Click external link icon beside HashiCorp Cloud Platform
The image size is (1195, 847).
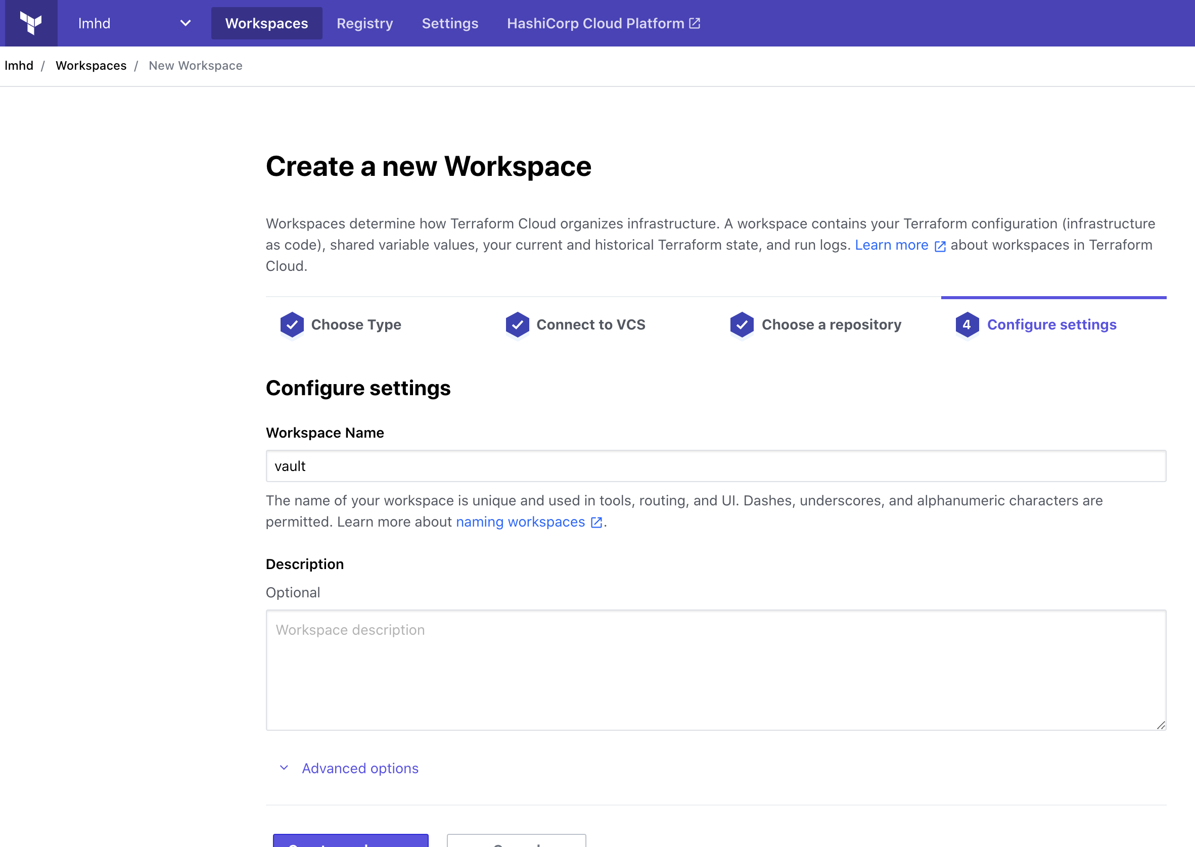(694, 23)
